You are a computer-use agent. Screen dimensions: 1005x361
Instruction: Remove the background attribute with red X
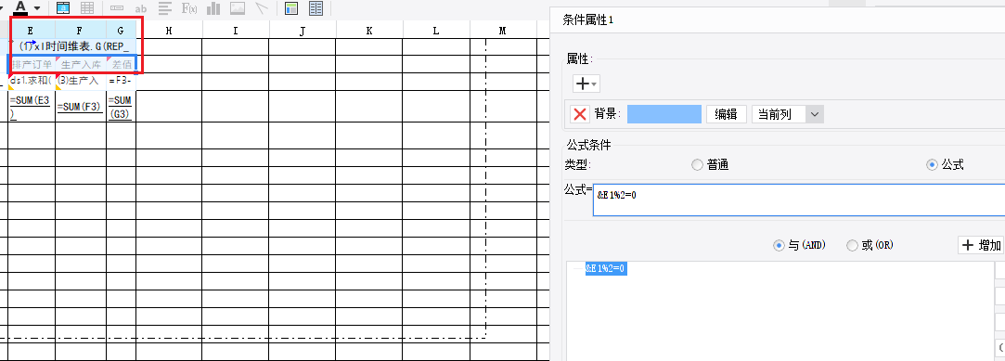pos(580,114)
